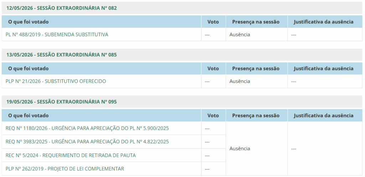This screenshot has height=177, width=365.
Task: Click the 13/05/2026 Sessão Extraordinária Nº 085 heading
Action: point(61,55)
